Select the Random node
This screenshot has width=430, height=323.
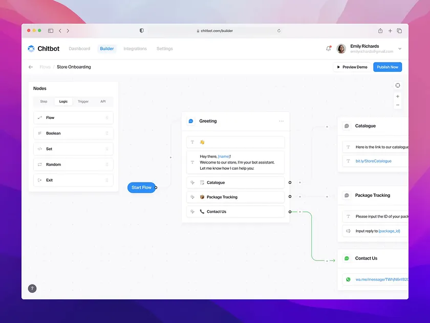click(x=73, y=164)
